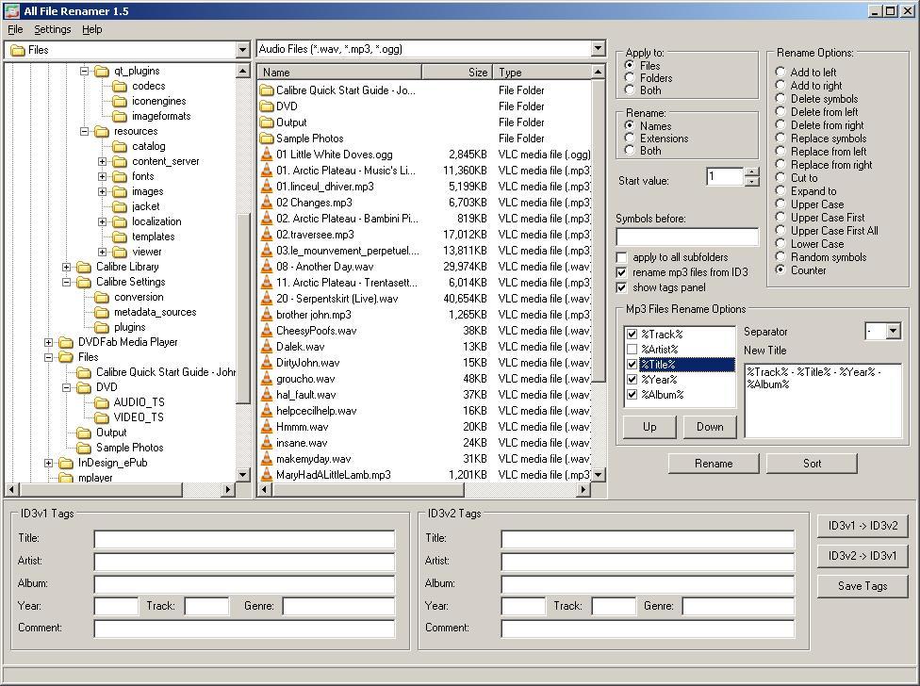Click the Sort button
920x686 pixels.
(812, 464)
